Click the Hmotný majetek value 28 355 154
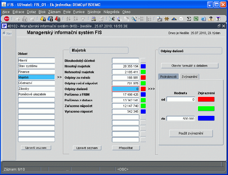228x175 pixels. click(x=126, y=66)
